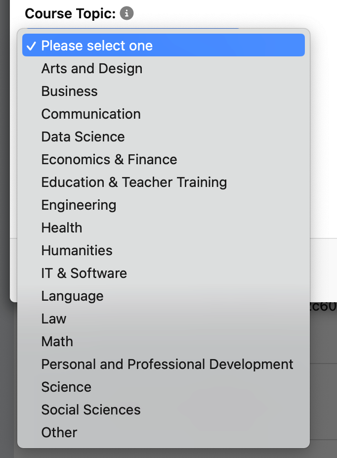Choose Other at the list bottom
The image size is (337, 458).
(164, 433)
